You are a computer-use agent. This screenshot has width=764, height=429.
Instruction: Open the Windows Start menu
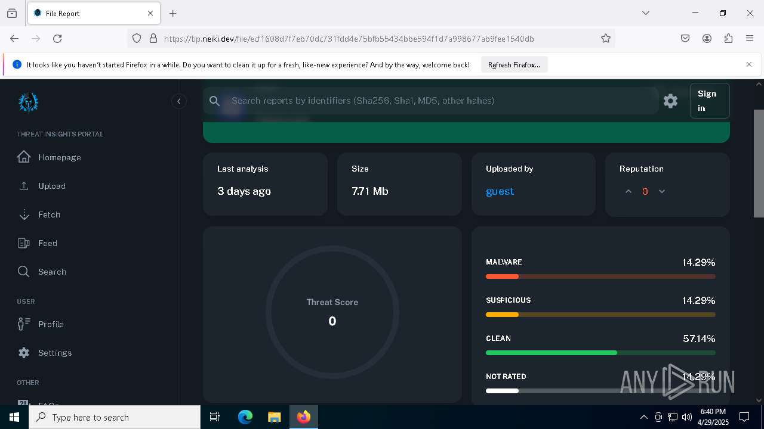coord(14,417)
